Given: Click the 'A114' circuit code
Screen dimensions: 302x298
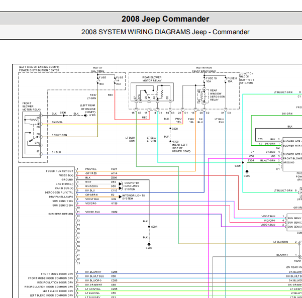Looking at the screenshot, I should click(x=114, y=173).
